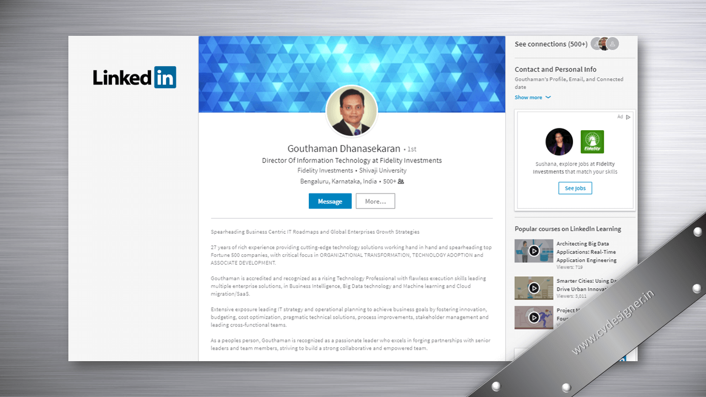Click the Ad choices triangle icon
706x397 pixels.
[628, 117]
